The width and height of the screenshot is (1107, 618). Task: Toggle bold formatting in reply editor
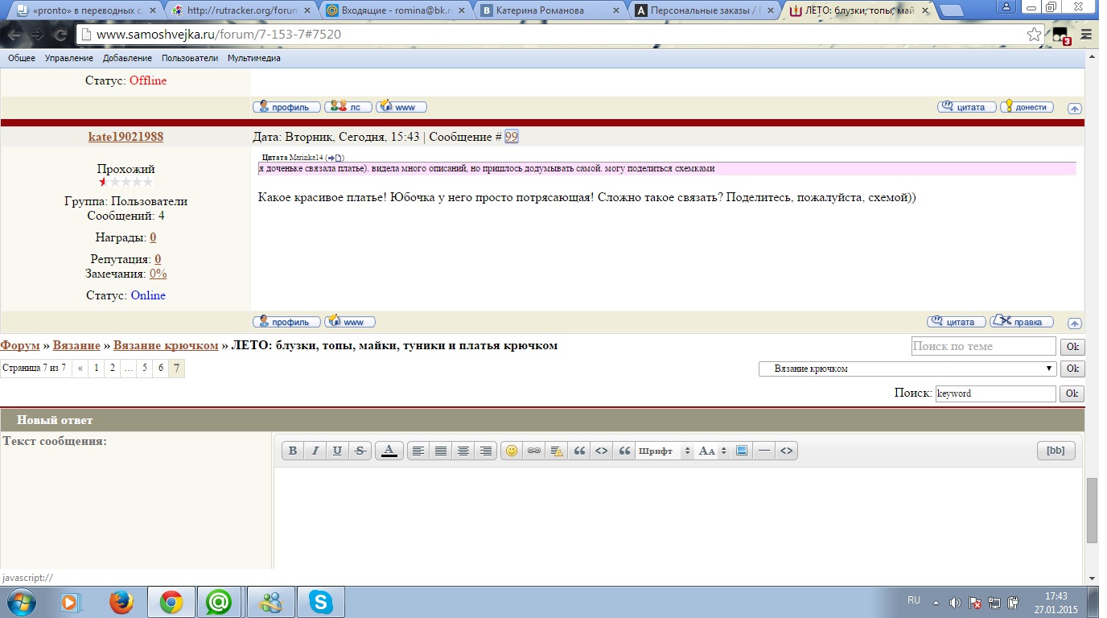(293, 451)
